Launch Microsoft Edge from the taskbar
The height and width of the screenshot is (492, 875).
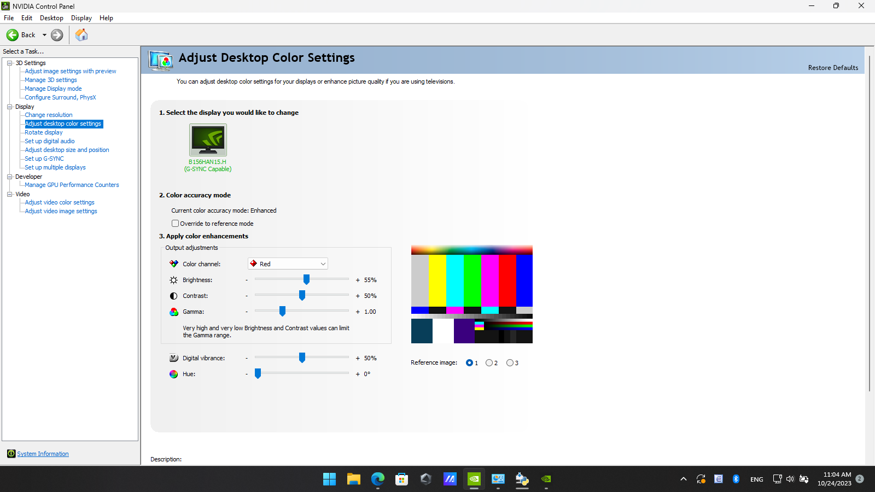point(378,479)
